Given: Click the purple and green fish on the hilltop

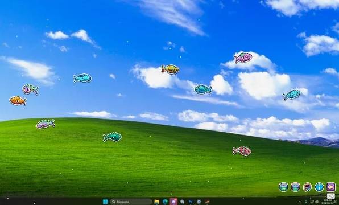Looking at the screenshot, I should click(x=46, y=124).
